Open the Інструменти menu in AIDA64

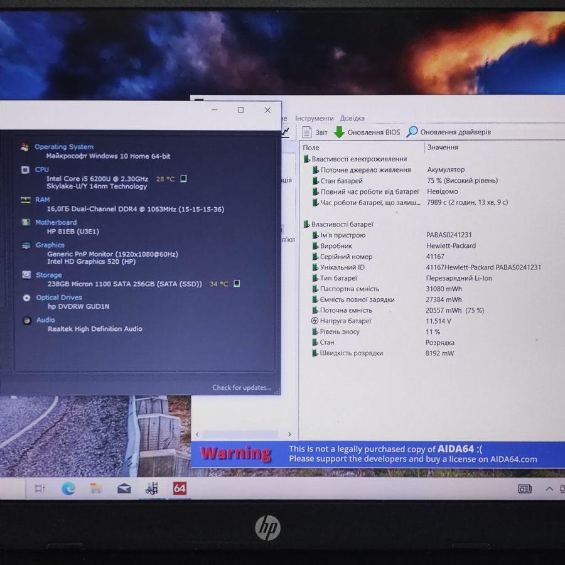pos(315,118)
